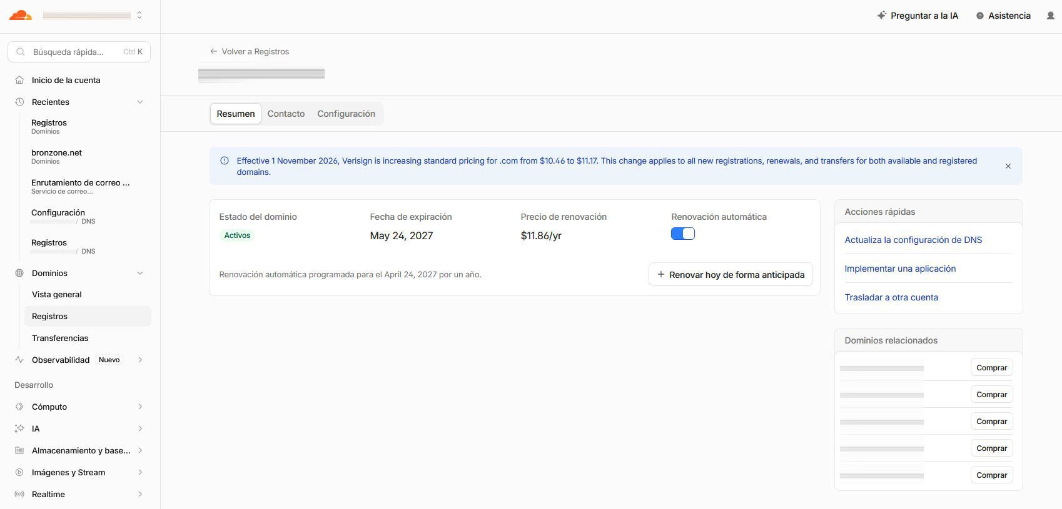1062x509 pixels.
Task: Click the Cloudflare cloud logo
Action: pyautogui.click(x=21, y=16)
